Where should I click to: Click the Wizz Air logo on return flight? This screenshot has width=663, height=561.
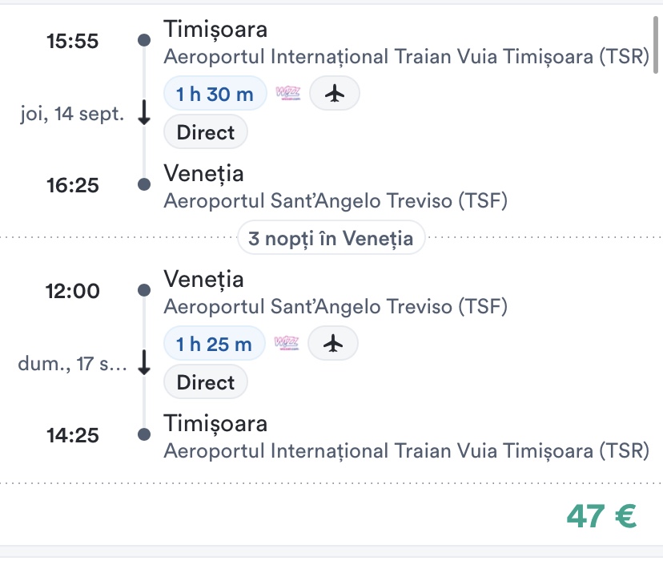click(x=286, y=344)
